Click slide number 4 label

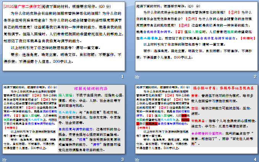[255, 159]
